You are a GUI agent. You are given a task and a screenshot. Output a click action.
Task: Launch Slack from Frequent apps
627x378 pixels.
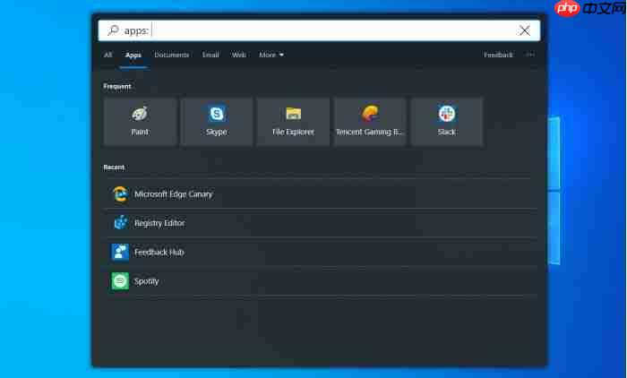447,122
